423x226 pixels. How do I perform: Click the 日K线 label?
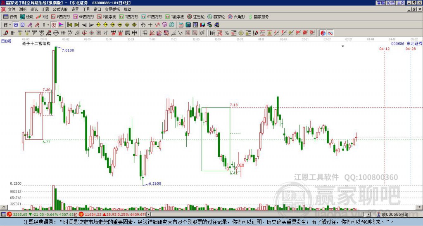[x=6, y=41]
